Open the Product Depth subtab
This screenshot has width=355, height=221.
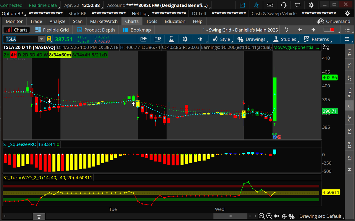(x=96, y=30)
